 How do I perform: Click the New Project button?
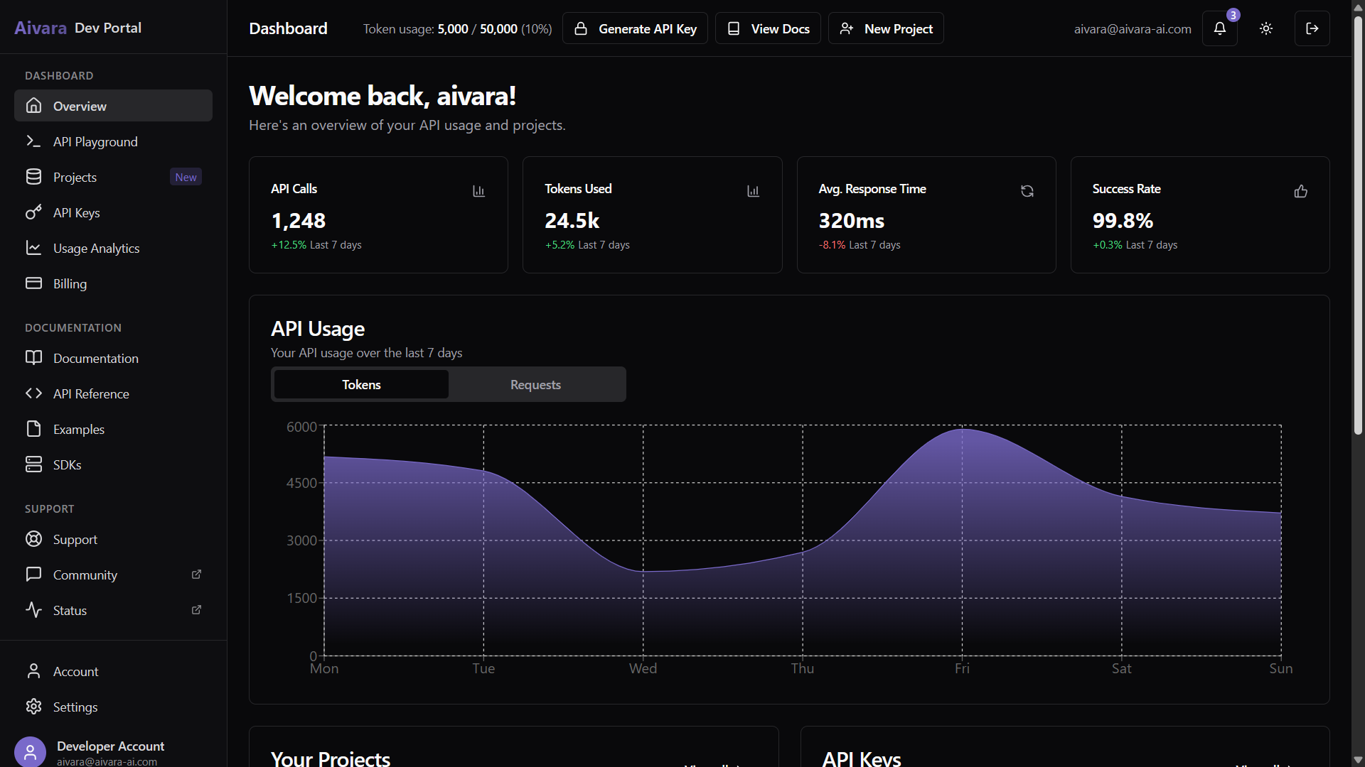886,28
